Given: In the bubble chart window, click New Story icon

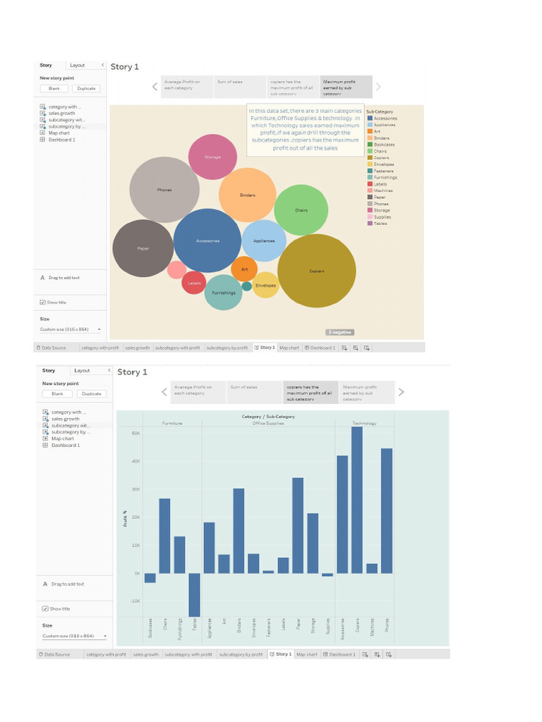Looking at the screenshot, I should [367, 348].
